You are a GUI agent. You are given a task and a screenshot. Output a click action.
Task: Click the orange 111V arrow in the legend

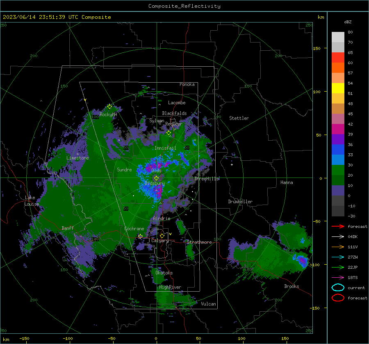pos(338,247)
